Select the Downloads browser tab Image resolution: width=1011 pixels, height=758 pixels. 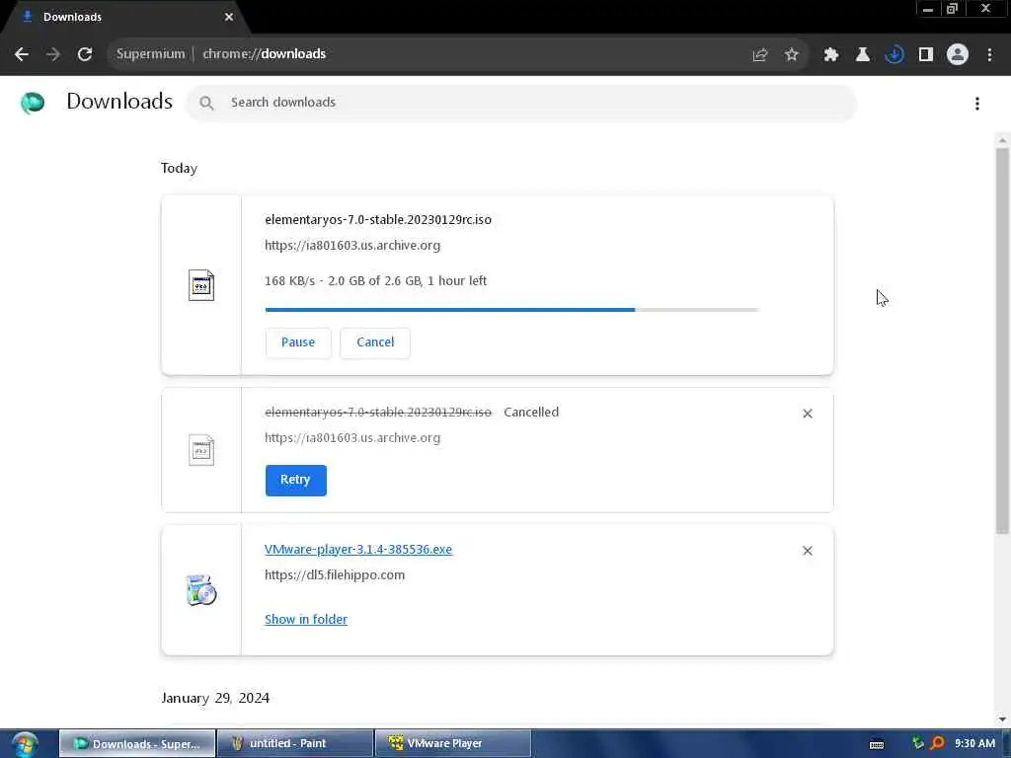[125, 17]
